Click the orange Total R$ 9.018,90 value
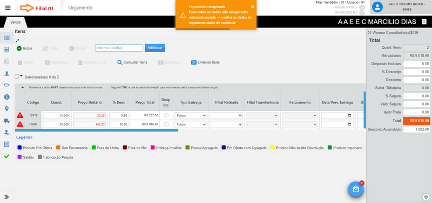432x203 pixels. (416, 121)
